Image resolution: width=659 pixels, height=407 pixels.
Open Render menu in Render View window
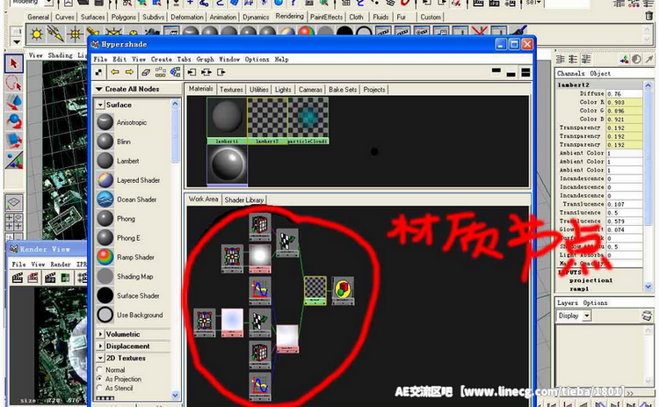[61, 264]
